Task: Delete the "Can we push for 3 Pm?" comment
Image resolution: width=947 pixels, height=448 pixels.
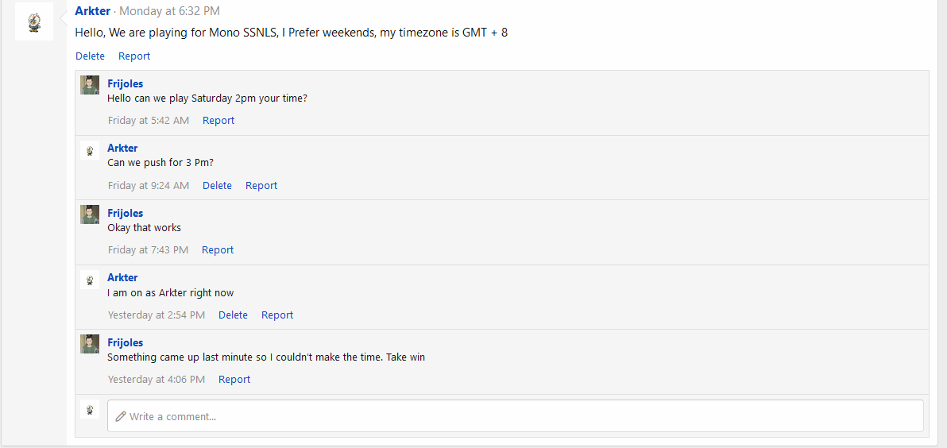Action: (218, 185)
